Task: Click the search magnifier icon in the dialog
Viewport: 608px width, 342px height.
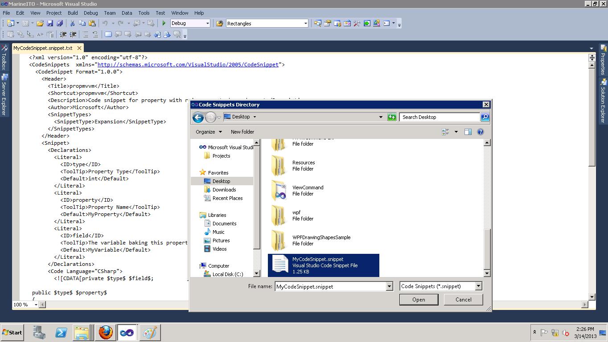Action: (485, 117)
